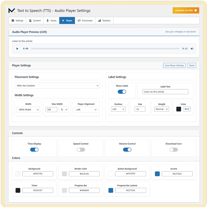Click the Background color swatch
The image size is (208, 208).
(18, 174)
